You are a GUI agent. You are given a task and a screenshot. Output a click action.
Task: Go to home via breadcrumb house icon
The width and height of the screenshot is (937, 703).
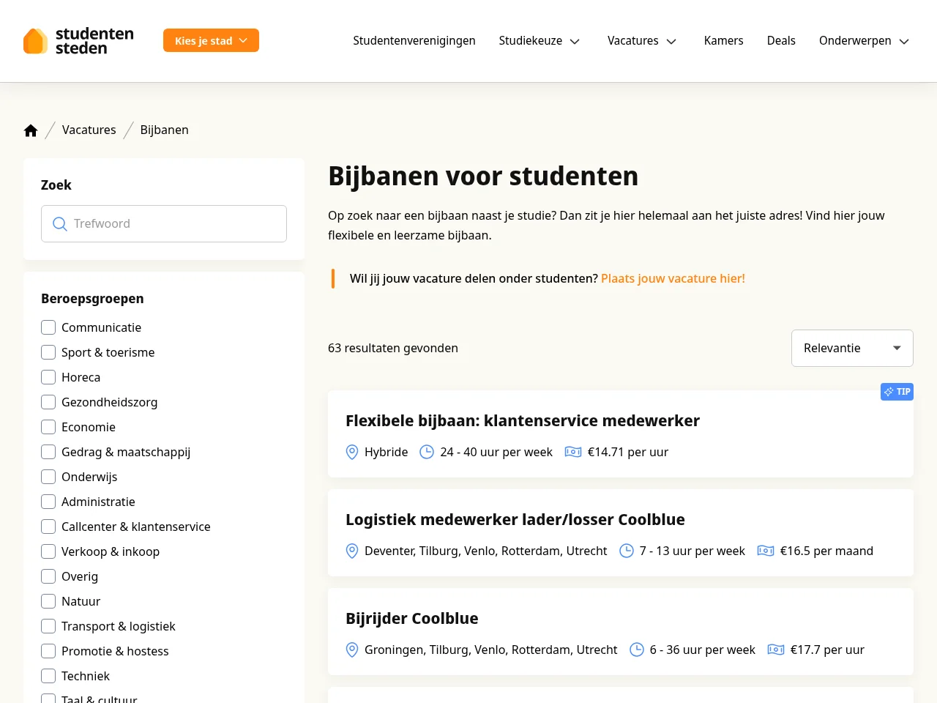(x=31, y=130)
